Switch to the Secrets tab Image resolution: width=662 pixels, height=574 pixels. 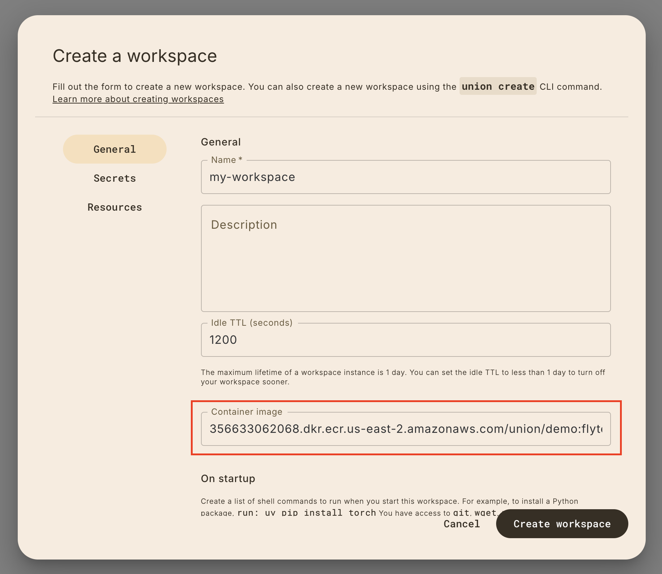114,178
